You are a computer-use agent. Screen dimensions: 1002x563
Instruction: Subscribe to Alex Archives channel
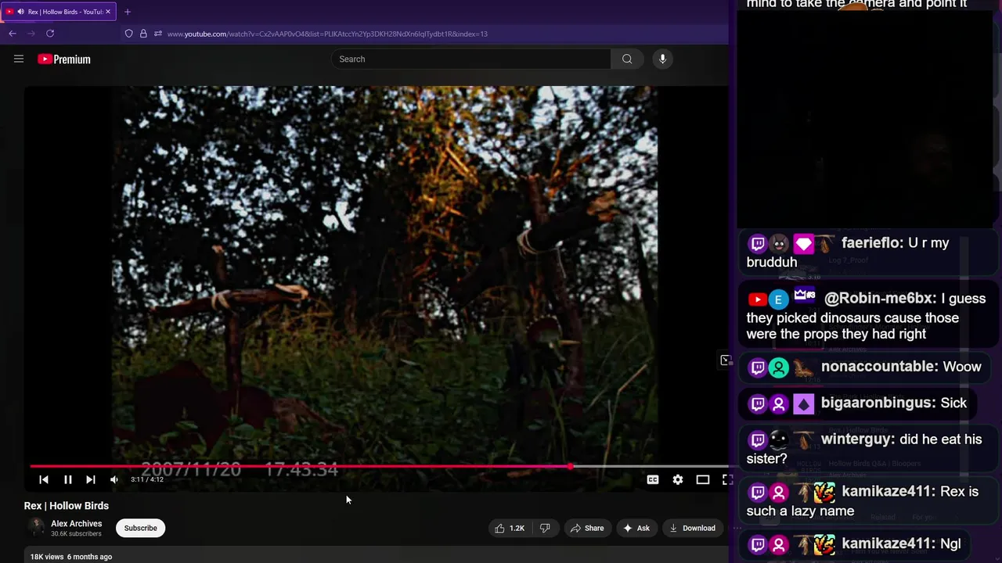click(141, 528)
